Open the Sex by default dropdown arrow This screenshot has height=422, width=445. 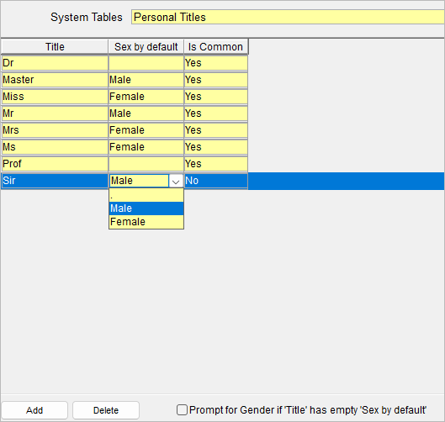[x=176, y=181]
